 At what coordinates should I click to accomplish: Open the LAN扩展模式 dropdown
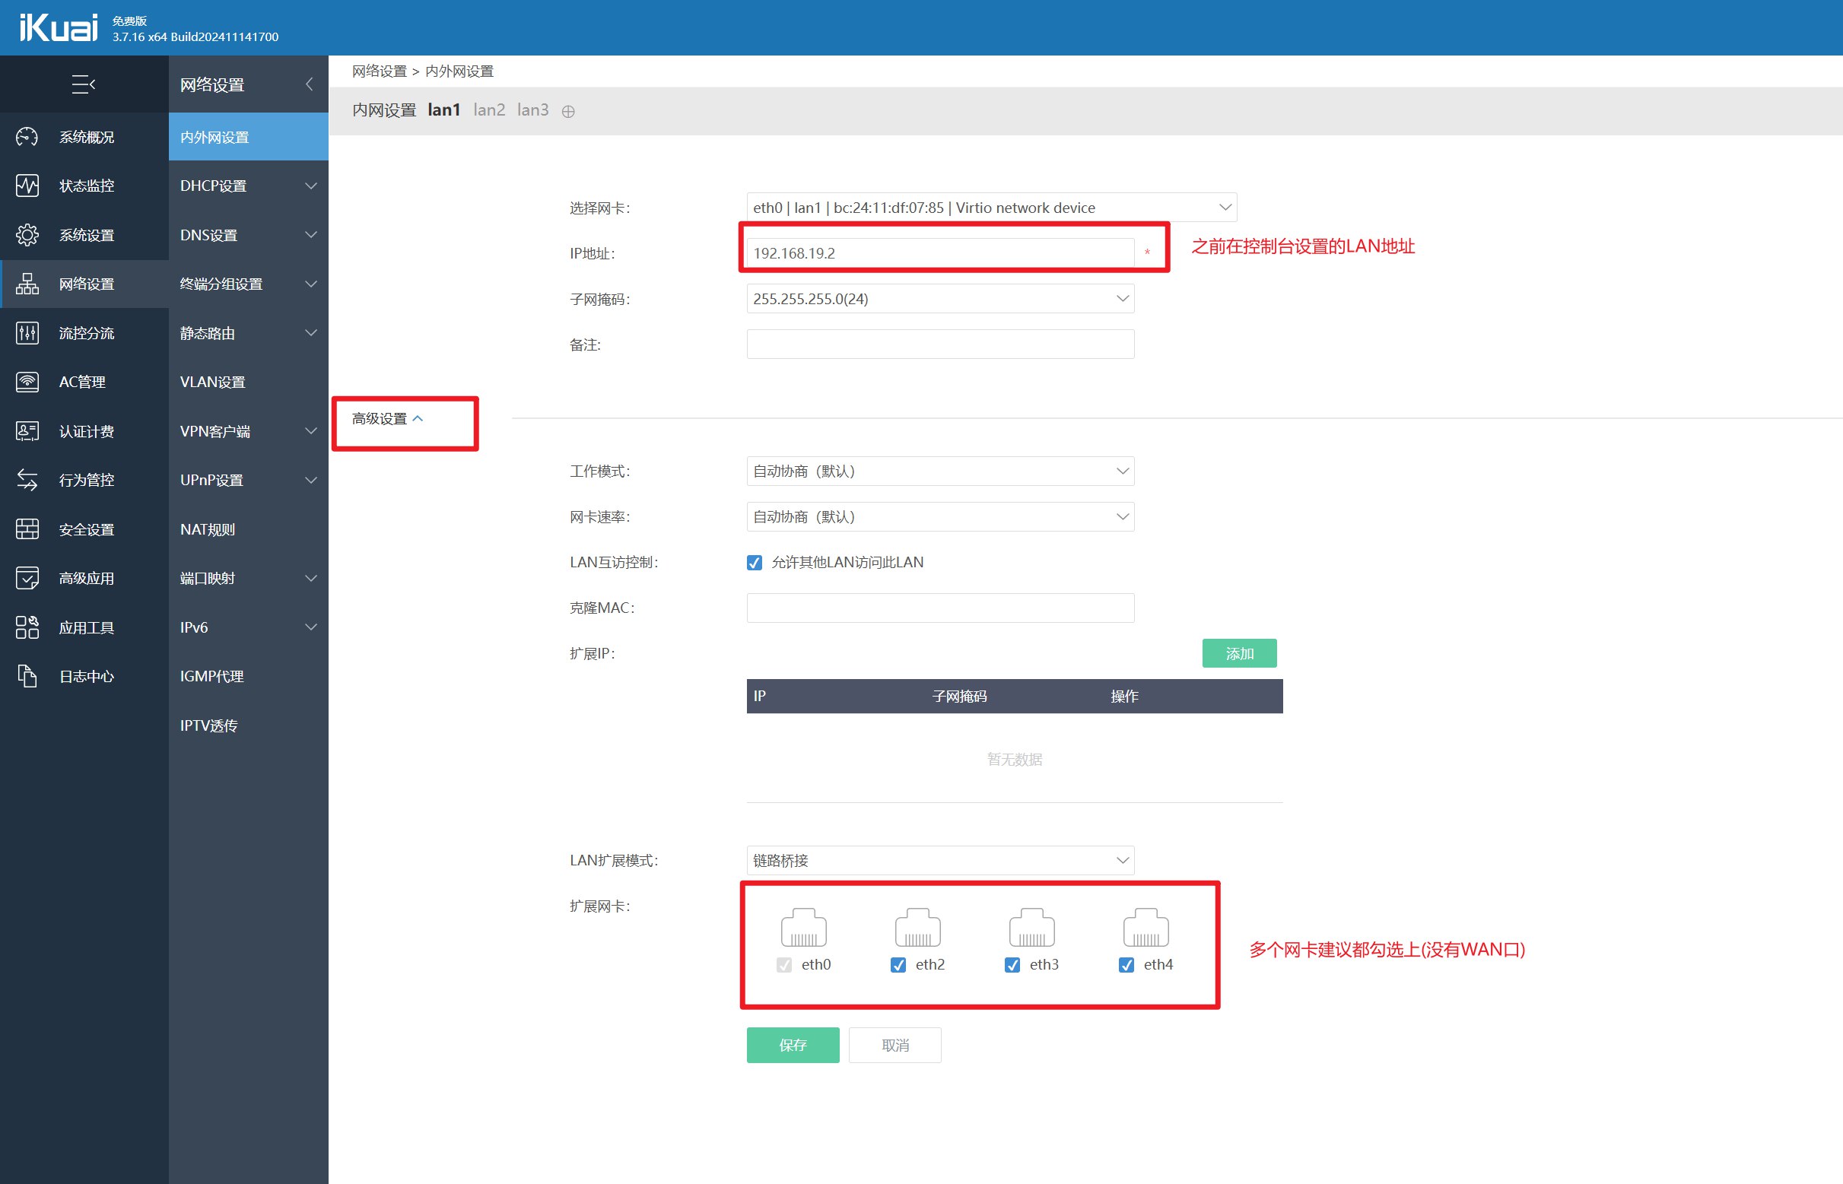tap(939, 860)
